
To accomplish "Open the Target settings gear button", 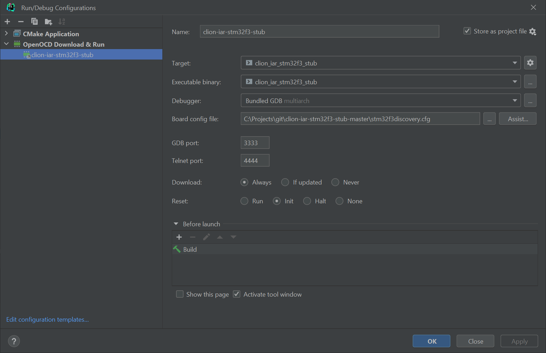I will coord(530,63).
